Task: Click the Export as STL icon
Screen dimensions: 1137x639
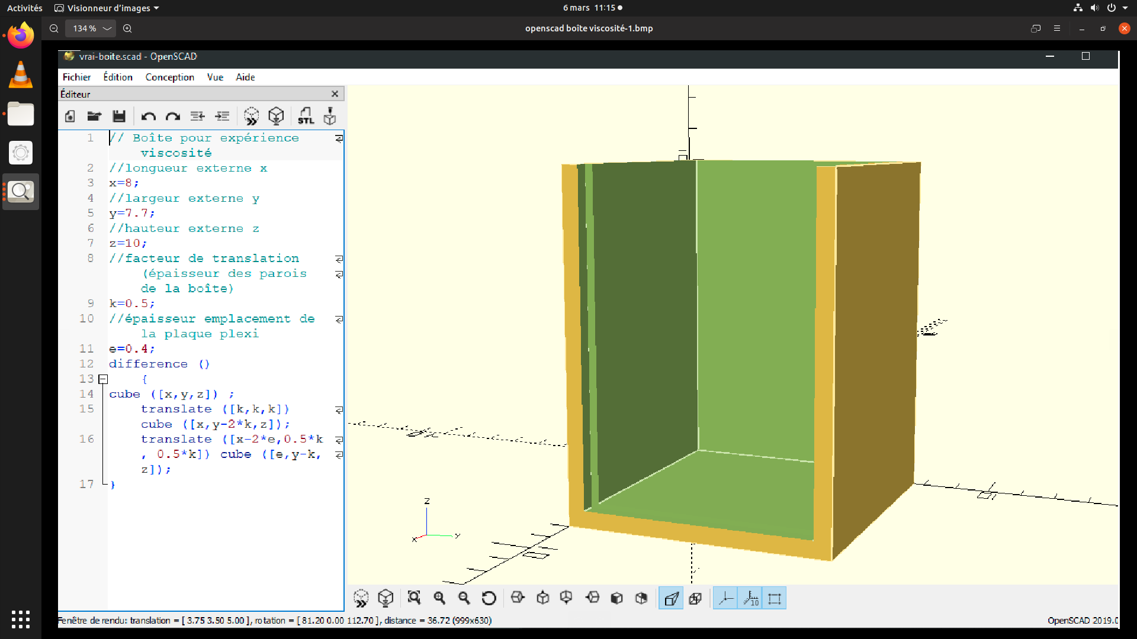Action: click(x=306, y=116)
